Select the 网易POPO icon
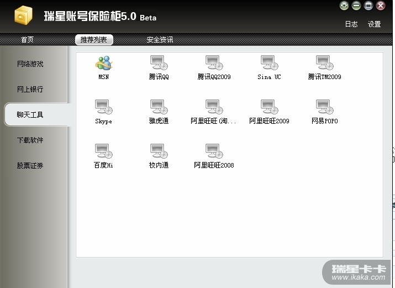Image resolution: width=395 pixels, height=288 pixels. coord(325,107)
